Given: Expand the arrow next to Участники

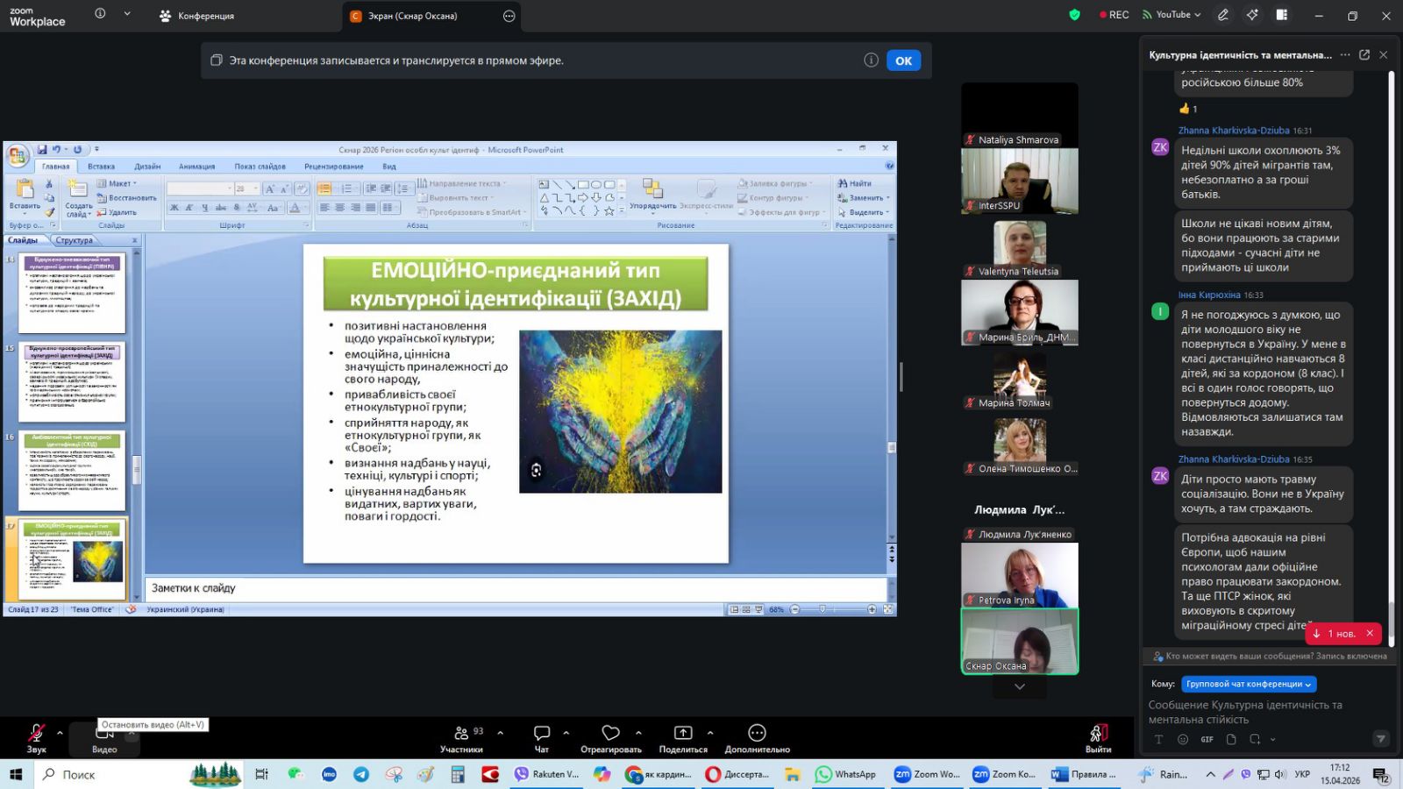Looking at the screenshot, I should 500,733.
